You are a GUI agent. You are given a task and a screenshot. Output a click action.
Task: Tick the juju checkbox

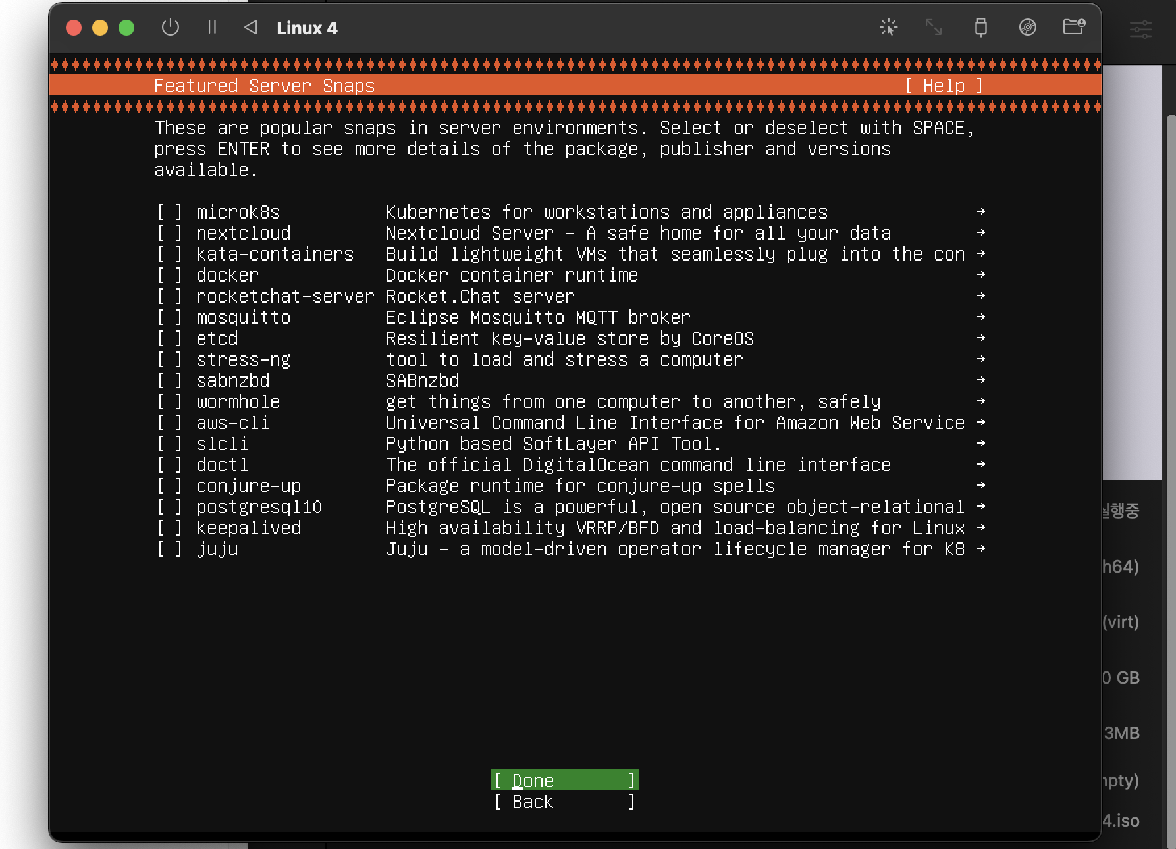click(169, 549)
